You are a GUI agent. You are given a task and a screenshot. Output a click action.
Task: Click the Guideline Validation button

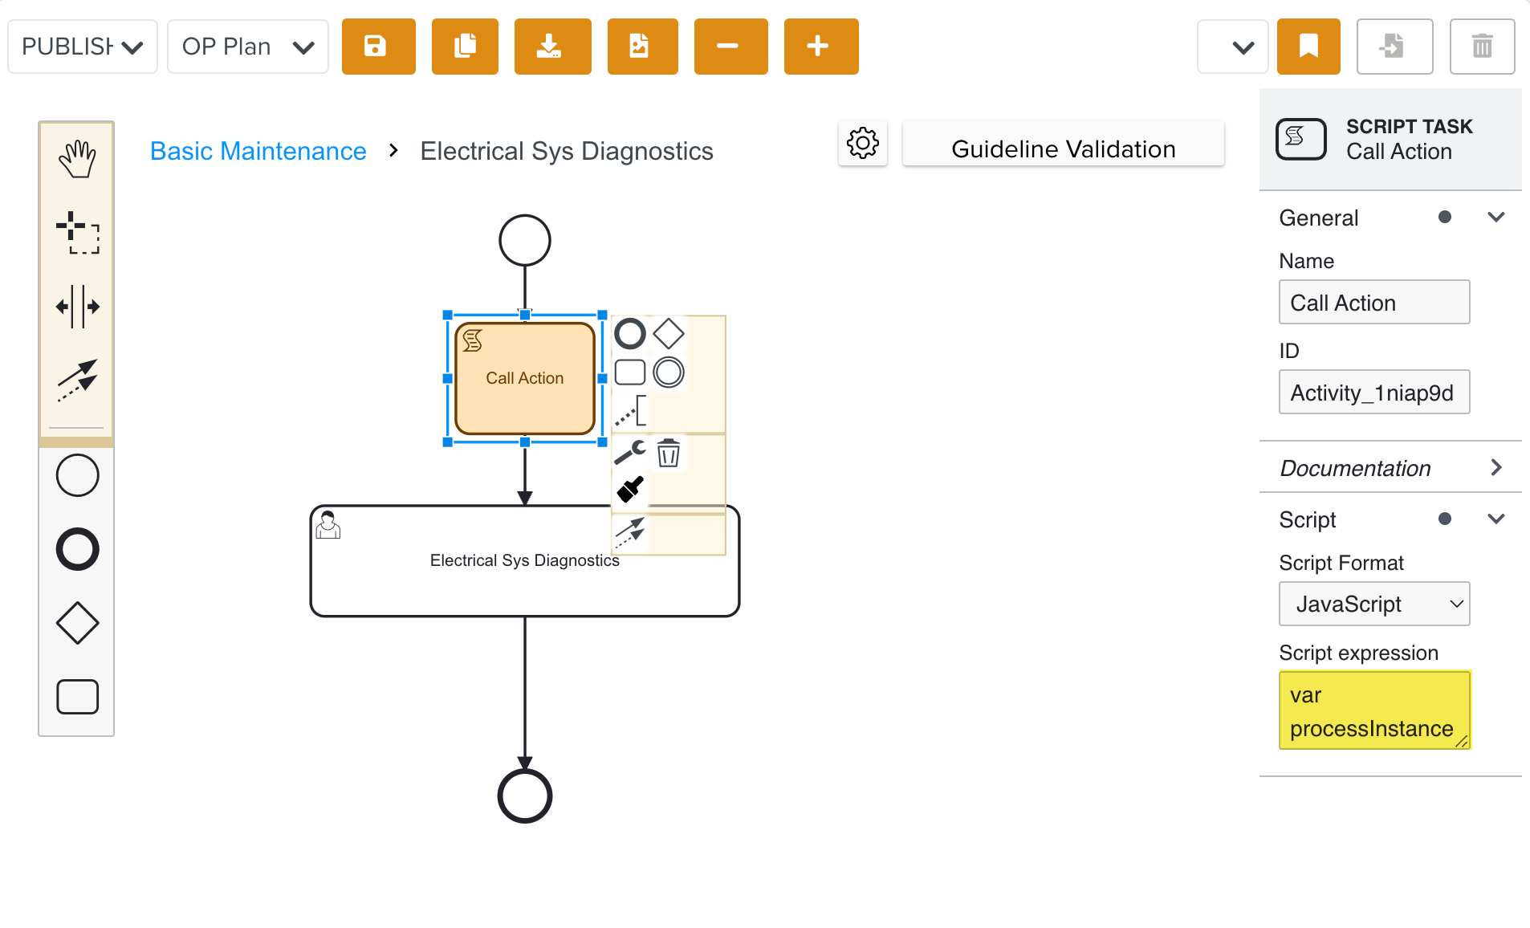(x=1063, y=149)
